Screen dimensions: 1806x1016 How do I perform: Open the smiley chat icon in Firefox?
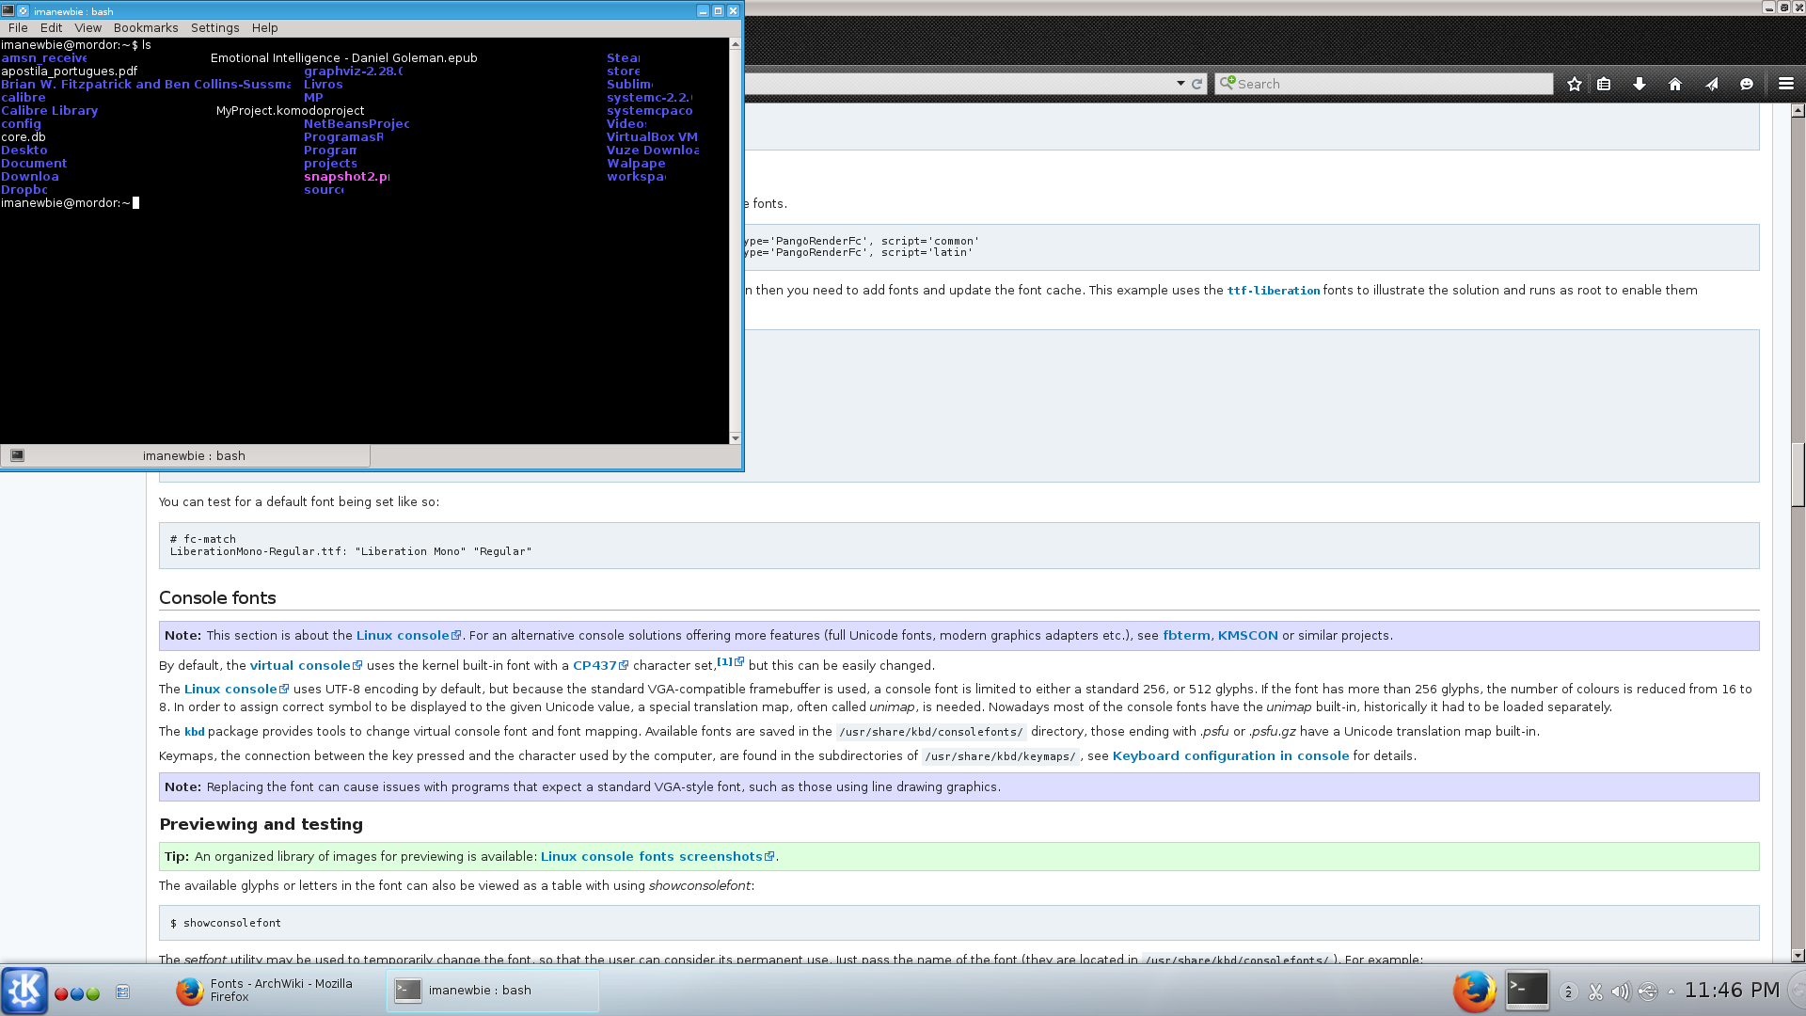[1747, 85]
